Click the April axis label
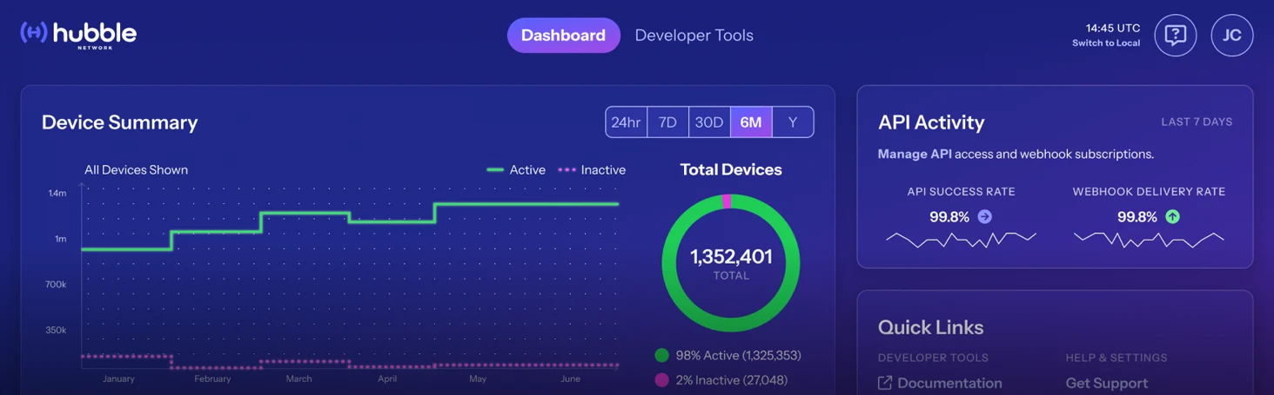This screenshot has width=1274, height=395. tap(387, 379)
